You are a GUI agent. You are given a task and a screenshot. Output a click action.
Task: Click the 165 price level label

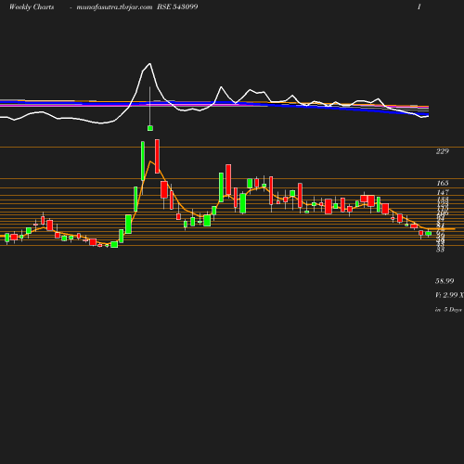tap(443, 183)
